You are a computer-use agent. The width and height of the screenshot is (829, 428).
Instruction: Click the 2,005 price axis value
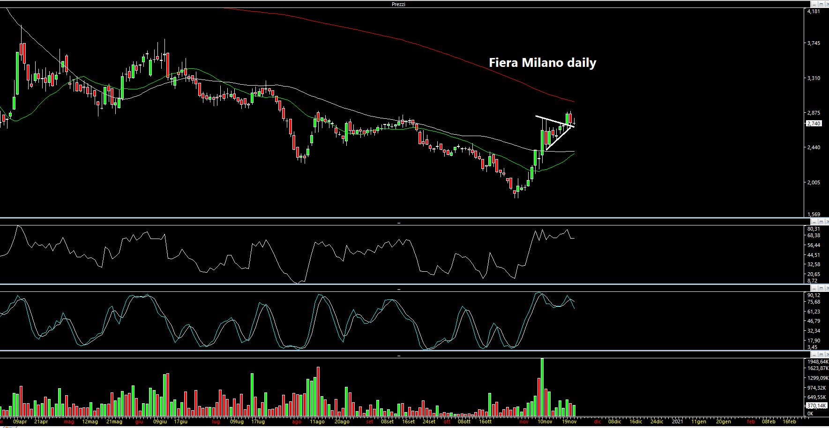[814, 182]
